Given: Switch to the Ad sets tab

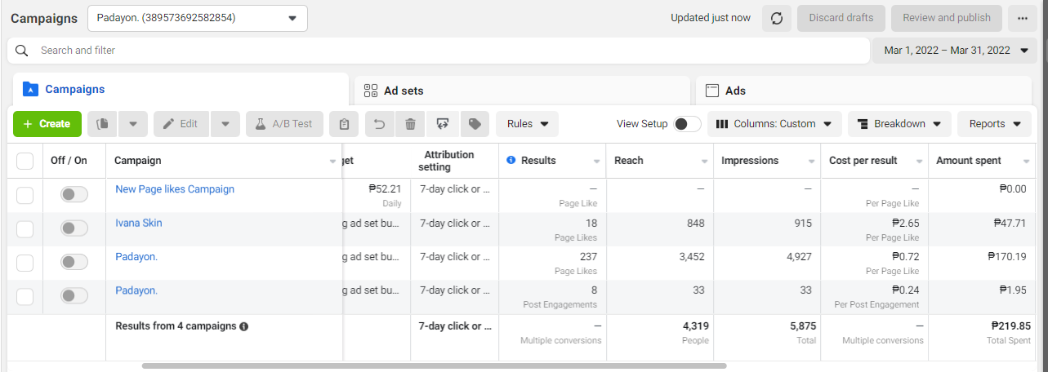Looking at the screenshot, I should point(522,91).
